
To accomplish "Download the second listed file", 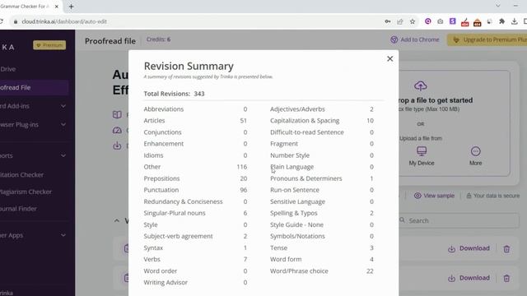I will pyautogui.click(x=469, y=278).
